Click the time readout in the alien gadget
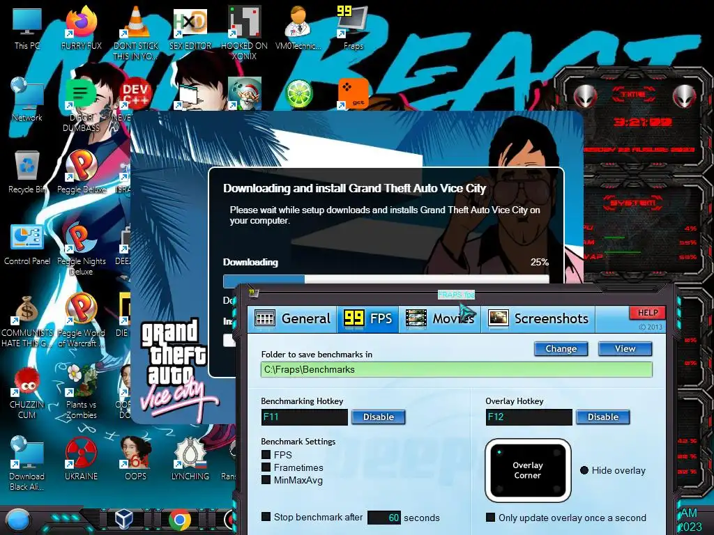The height and width of the screenshot is (535, 714). point(643,123)
